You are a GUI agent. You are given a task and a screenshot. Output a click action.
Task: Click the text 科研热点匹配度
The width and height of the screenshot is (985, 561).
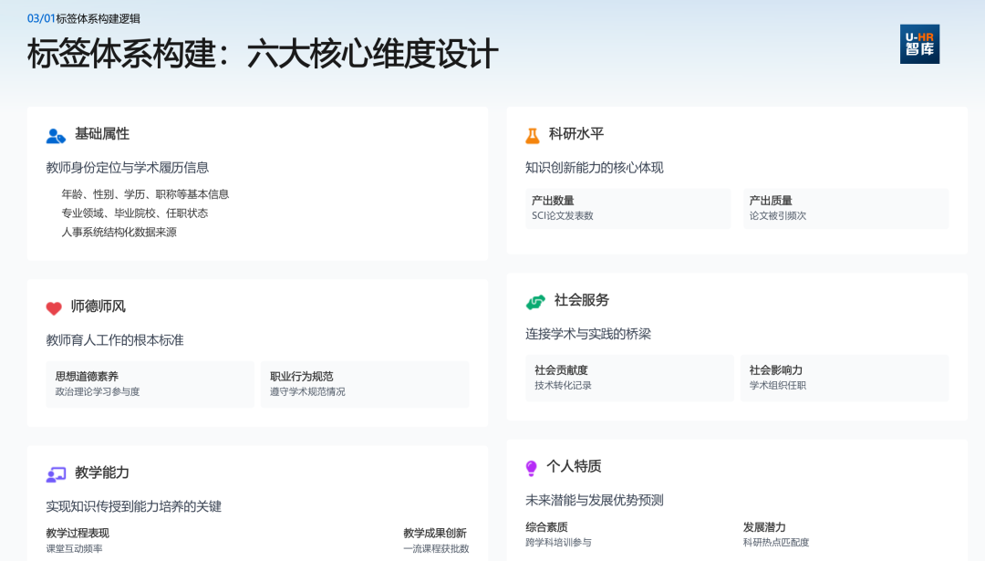tap(776, 542)
